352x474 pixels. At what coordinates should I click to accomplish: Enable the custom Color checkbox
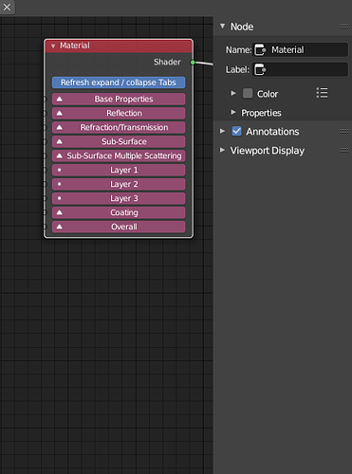[x=248, y=93]
